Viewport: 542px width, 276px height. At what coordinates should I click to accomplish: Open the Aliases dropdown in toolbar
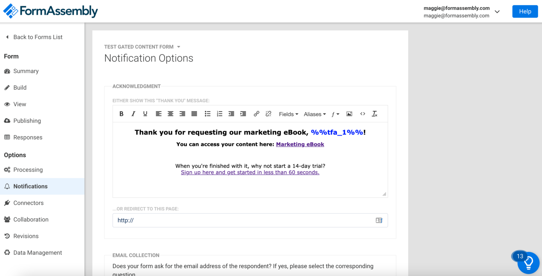315,114
